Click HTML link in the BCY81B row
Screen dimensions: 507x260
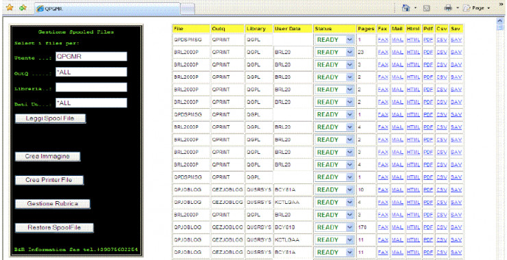point(413,227)
